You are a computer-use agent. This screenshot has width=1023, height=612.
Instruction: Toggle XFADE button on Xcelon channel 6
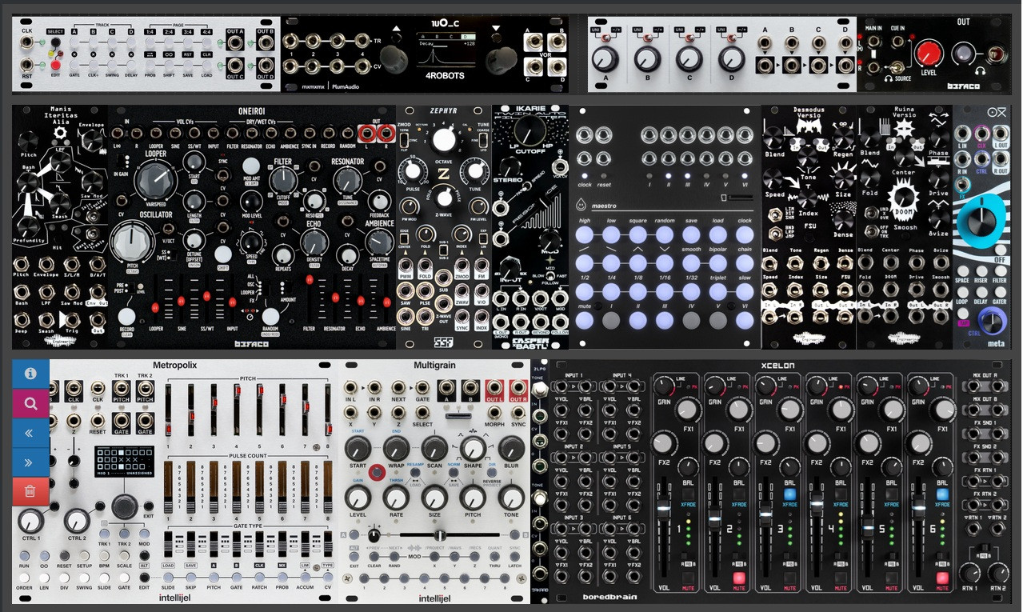pos(943,494)
